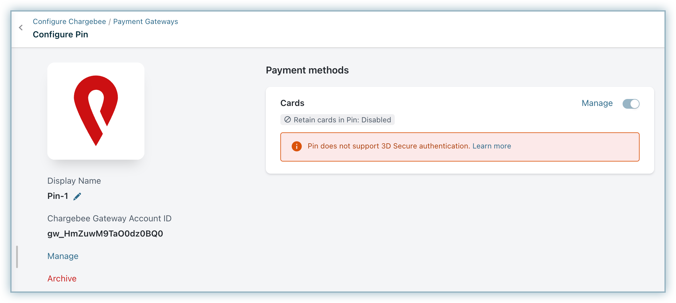Archive the Pin gateway
676x303 pixels.
click(62, 279)
